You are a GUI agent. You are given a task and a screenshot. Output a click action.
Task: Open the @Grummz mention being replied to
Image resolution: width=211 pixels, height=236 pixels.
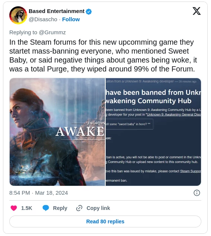click(x=52, y=32)
